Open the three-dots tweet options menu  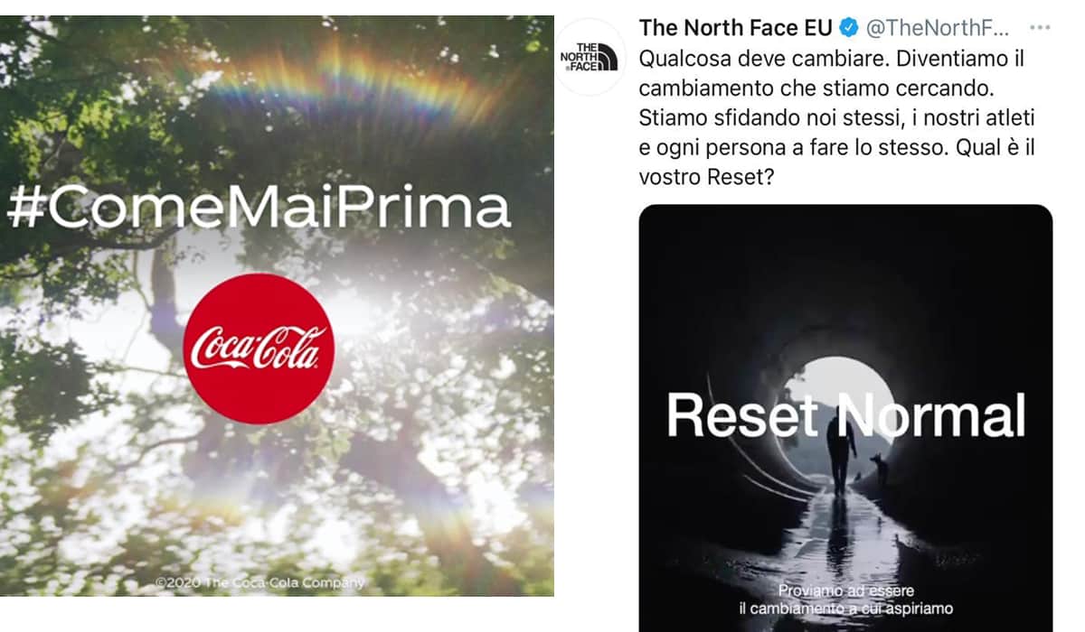coord(1039,27)
